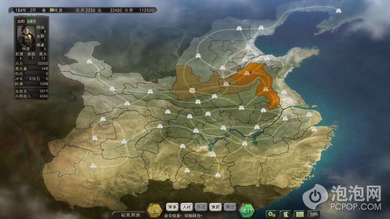Open the 軍事 command menu

click(x=172, y=207)
